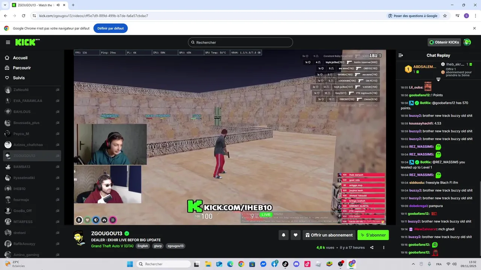Open a new browser tab
The image size is (481, 270).
(73, 5)
